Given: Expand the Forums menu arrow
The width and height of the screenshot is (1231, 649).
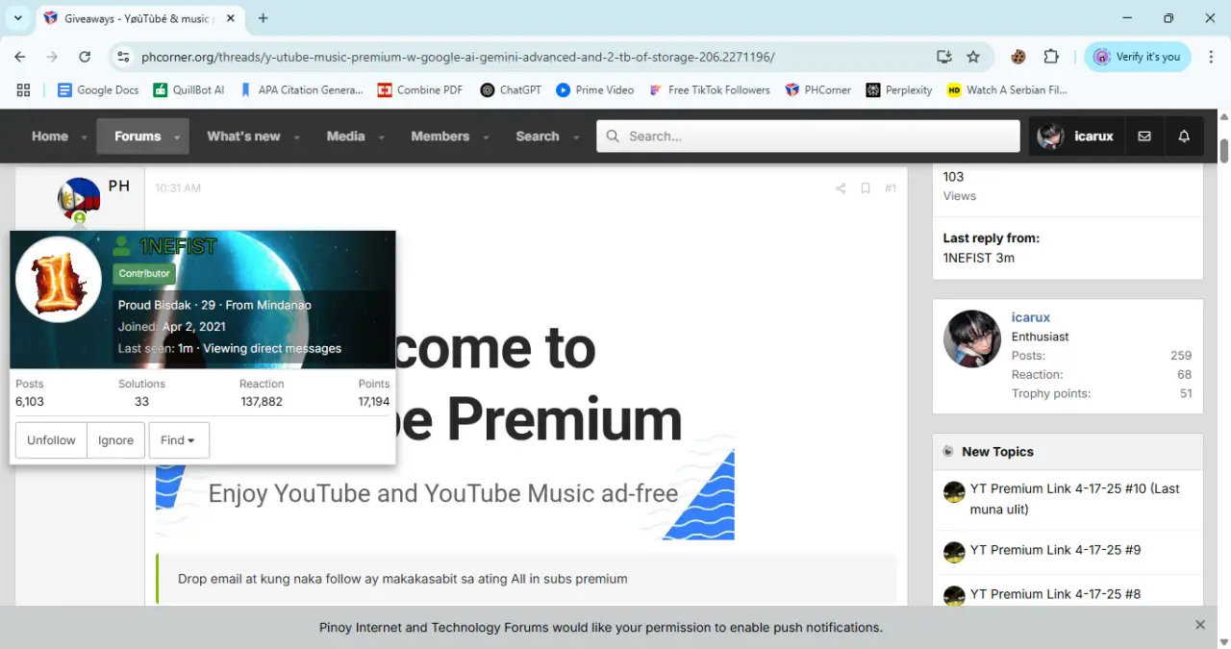Looking at the screenshot, I should pos(177,137).
